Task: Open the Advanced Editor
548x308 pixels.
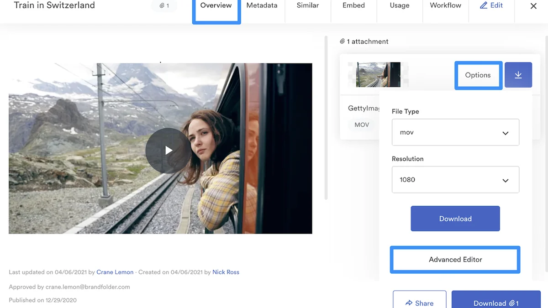Action: 455,260
